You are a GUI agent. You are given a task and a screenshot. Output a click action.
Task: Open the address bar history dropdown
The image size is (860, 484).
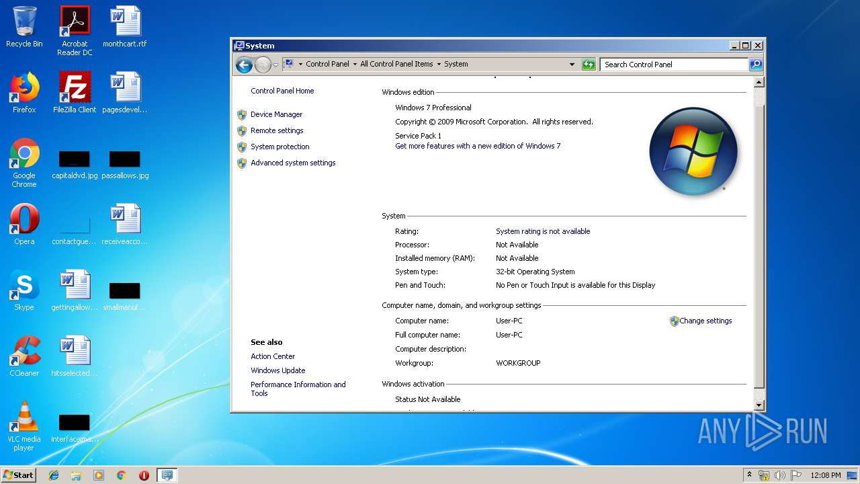(572, 65)
